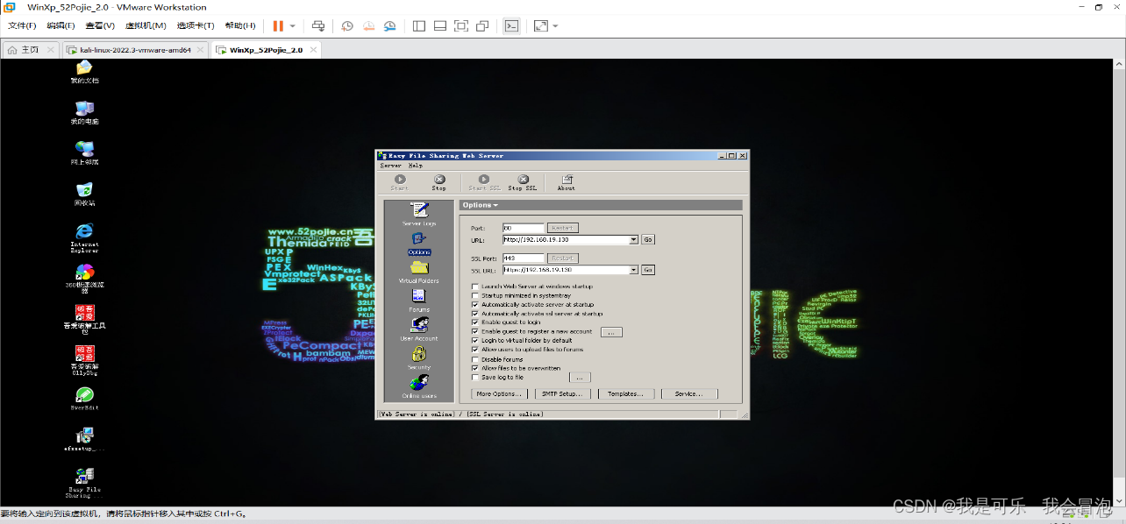The height and width of the screenshot is (524, 1126).
Task: Enable Launch Web Server at windows startup
Action: 475,287
